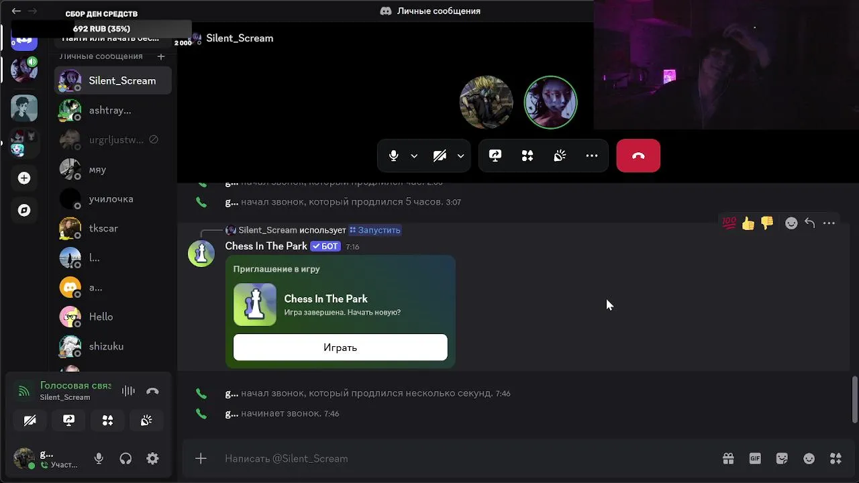The height and width of the screenshot is (483, 859).
Task: Open emoji picker in chat bar
Action: [x=809, y=459]
